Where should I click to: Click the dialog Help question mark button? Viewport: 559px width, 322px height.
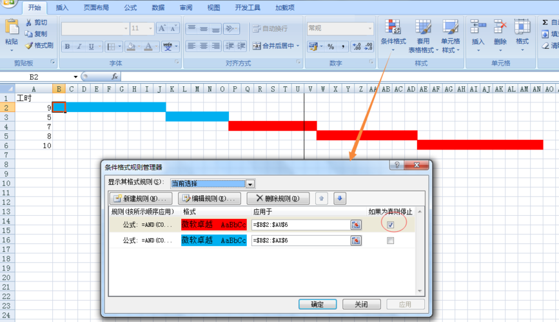(x=397, y=165)
